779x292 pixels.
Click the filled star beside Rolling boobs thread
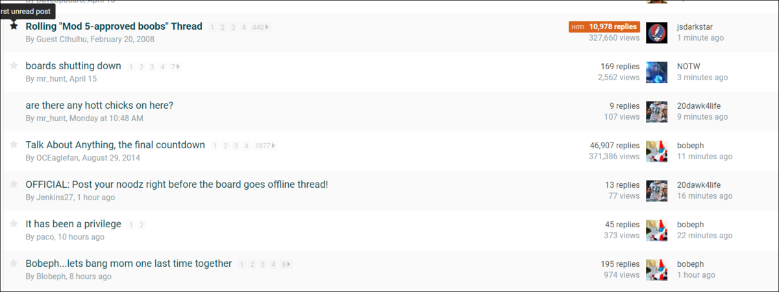point(14,27)
